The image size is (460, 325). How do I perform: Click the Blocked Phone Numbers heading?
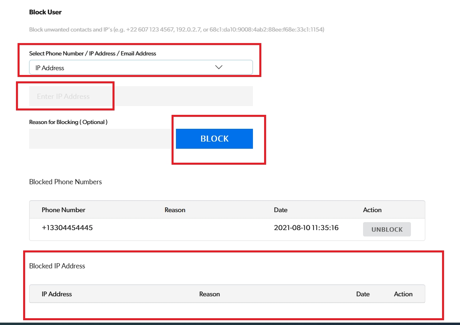65,182
